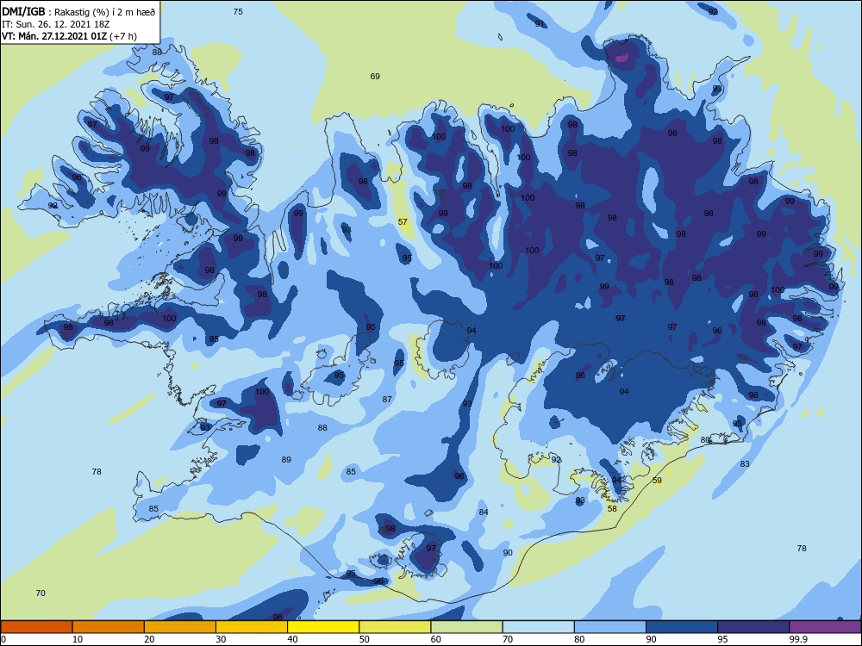Click the 'VT: Mán. 27.12.2021 01Z' valid time
The image size is (862, 646).
(54, 36)
